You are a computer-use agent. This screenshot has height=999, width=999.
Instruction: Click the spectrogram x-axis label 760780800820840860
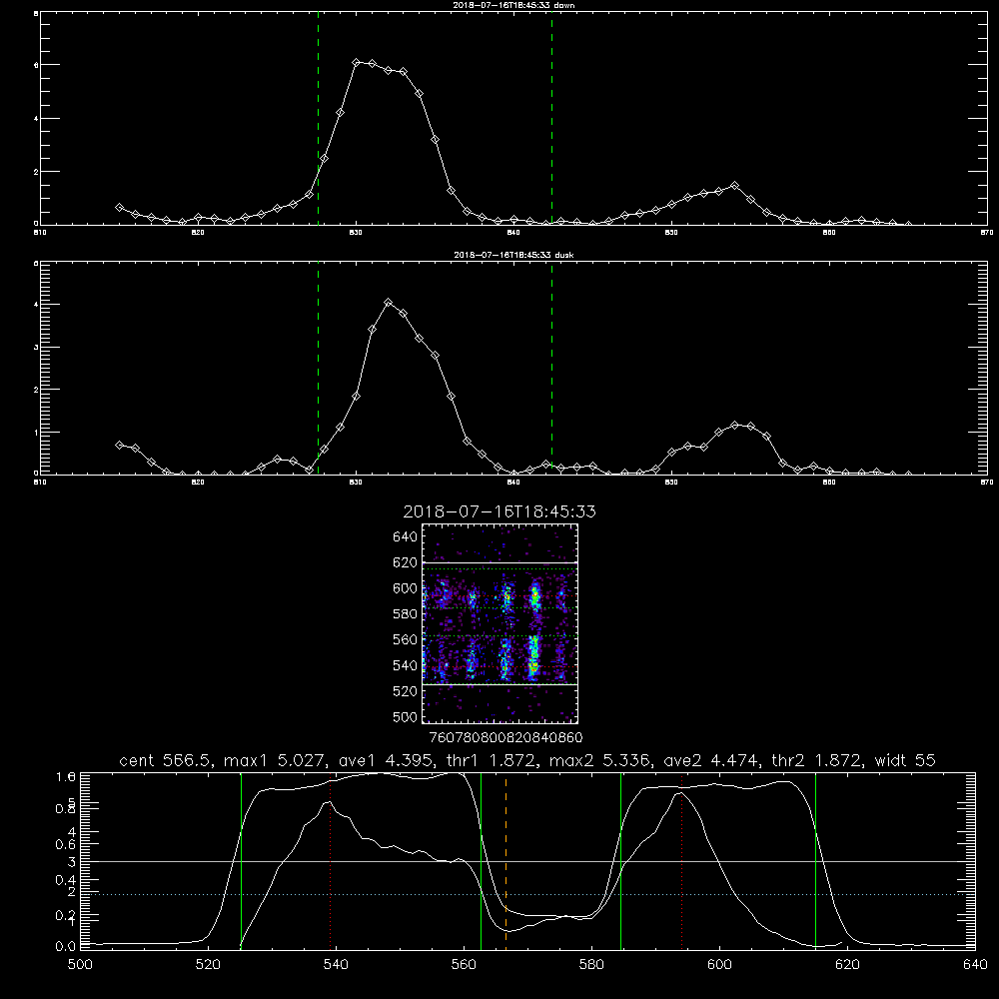pyautogui.click(x=505, y=737)
